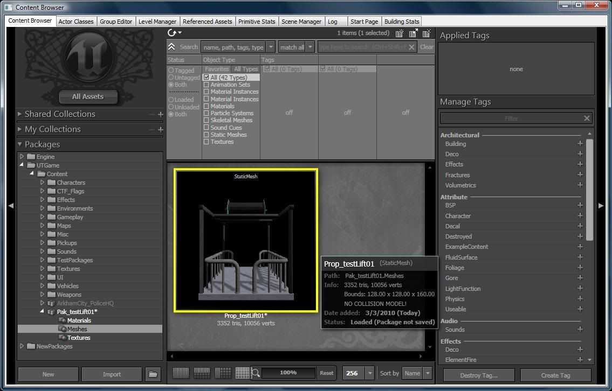Expand the Shared Collections section
Viewport: 612px width, 391px height.
pos(19,114)
